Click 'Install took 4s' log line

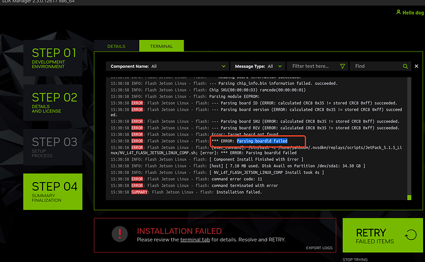click(217, 172)
